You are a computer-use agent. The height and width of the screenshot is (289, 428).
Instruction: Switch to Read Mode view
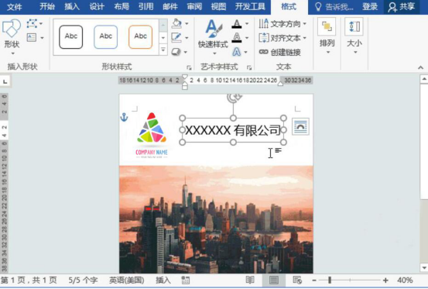250,280
